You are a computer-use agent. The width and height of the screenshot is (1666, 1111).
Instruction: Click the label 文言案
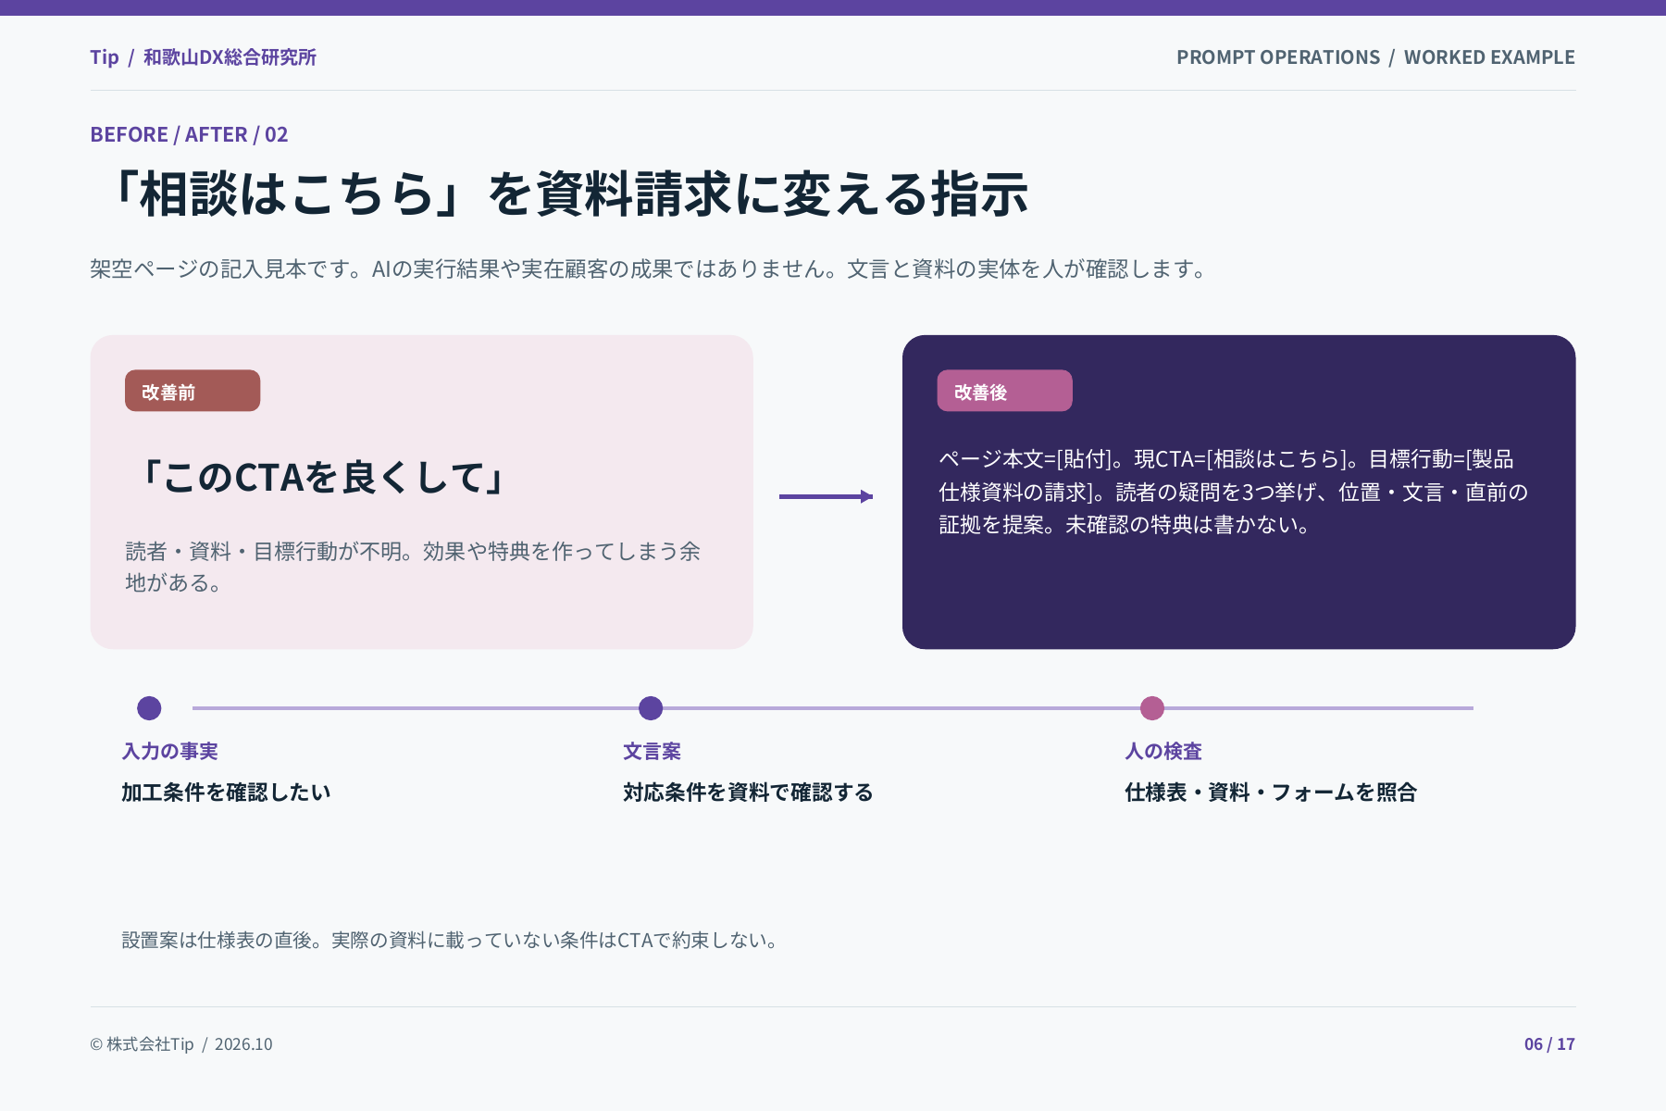(652, 752)
